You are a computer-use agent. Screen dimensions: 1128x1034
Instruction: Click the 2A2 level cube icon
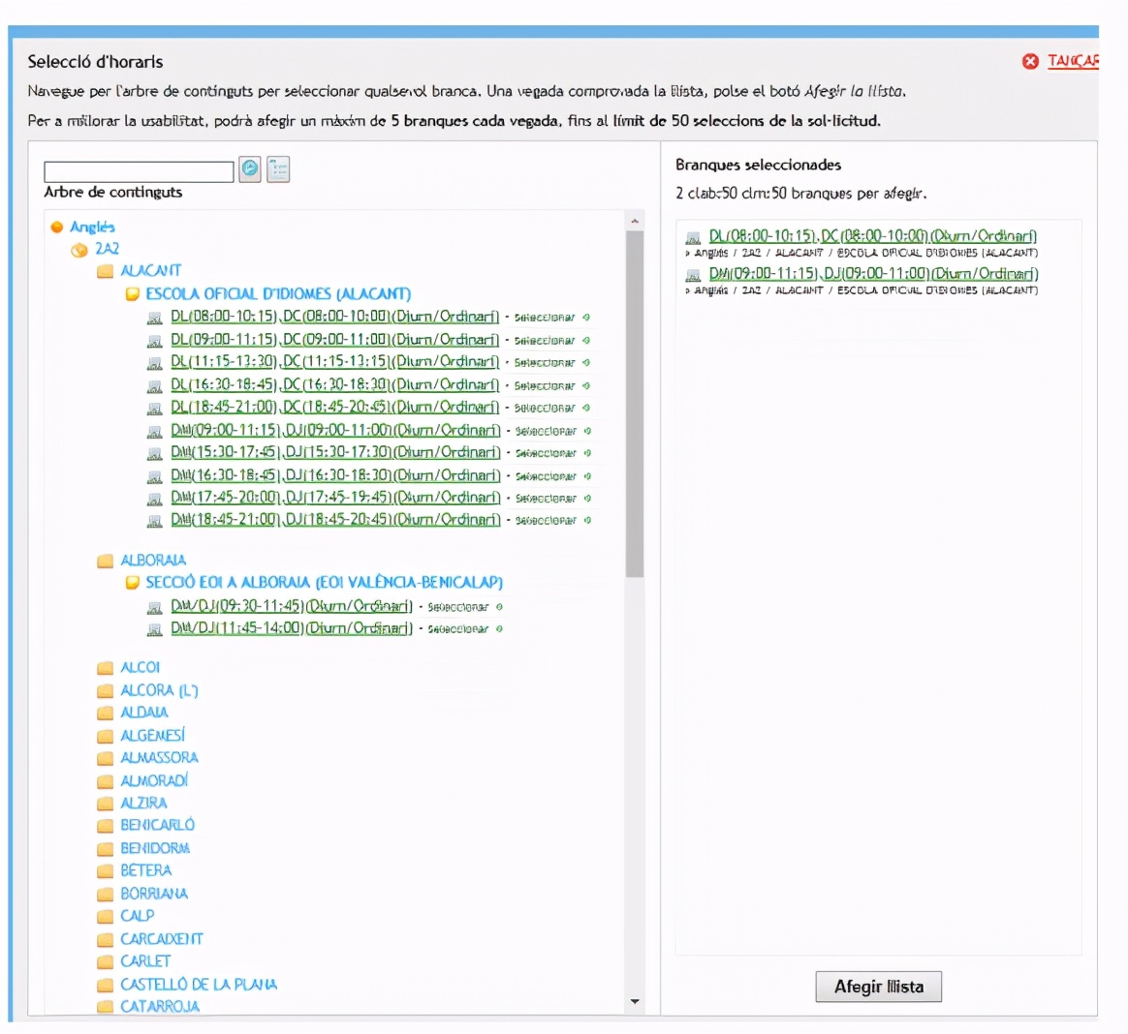[x=79, y=250]
